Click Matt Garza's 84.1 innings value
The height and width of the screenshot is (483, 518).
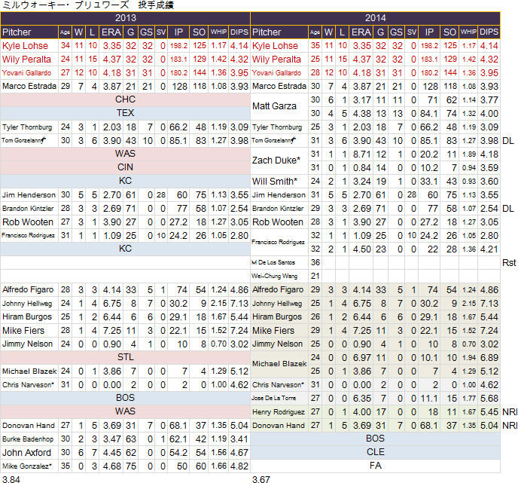[429, 113]
